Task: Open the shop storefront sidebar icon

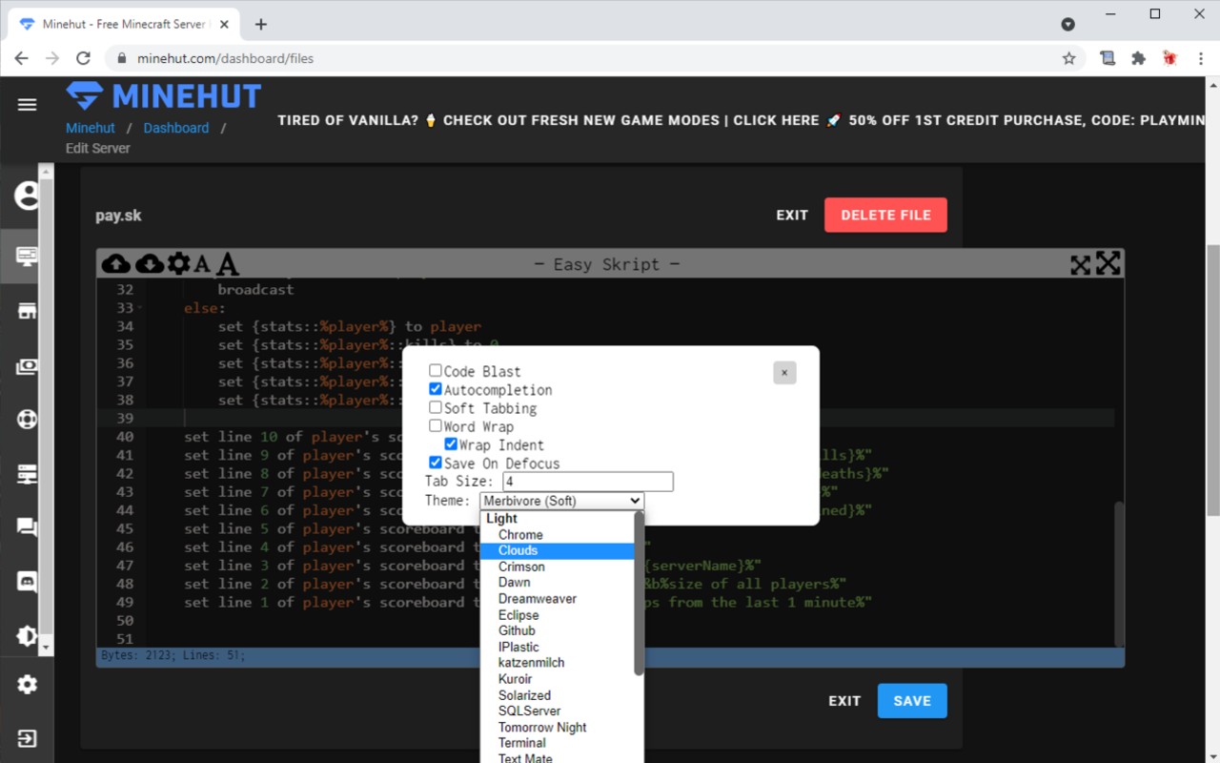Action: tap(27, 312)
